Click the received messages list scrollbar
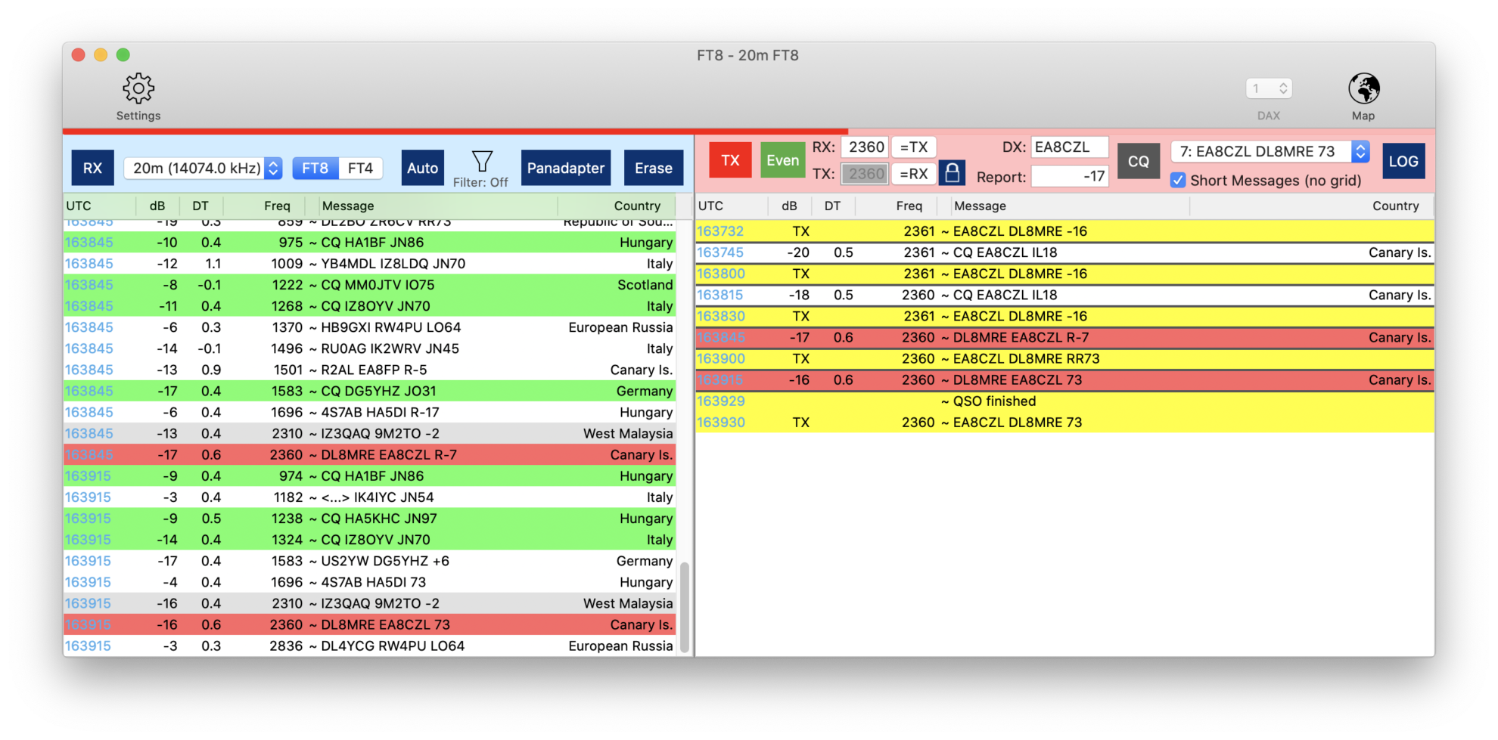The image size is (1498, 740). click(x=685, y=607)
